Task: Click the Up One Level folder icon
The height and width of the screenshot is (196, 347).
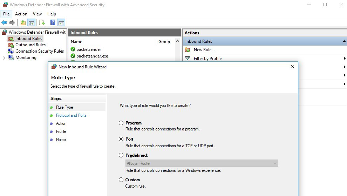Action: tap(23, 22)
